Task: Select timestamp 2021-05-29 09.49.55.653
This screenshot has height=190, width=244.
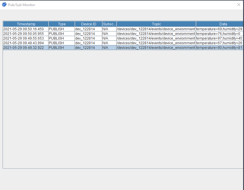Action: tap(23, 38)
